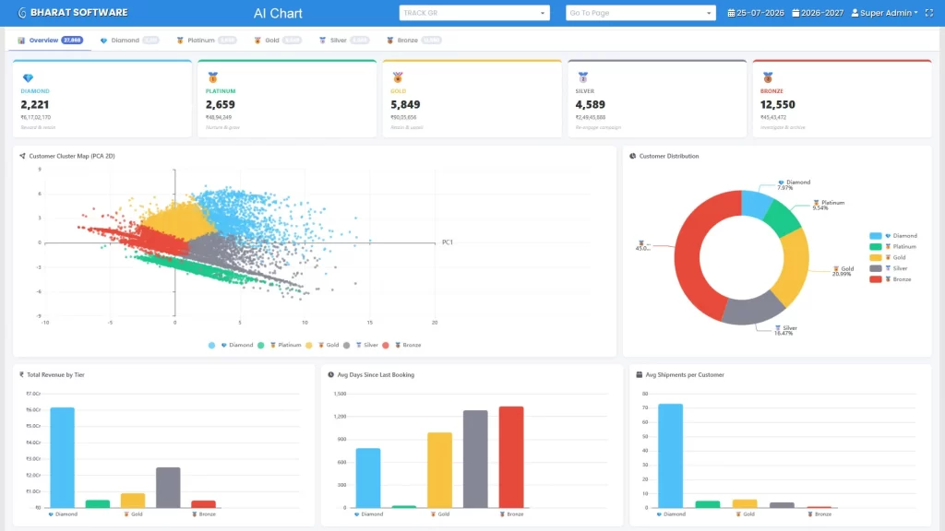Click the financial year 2026-2027

point(822,13)
